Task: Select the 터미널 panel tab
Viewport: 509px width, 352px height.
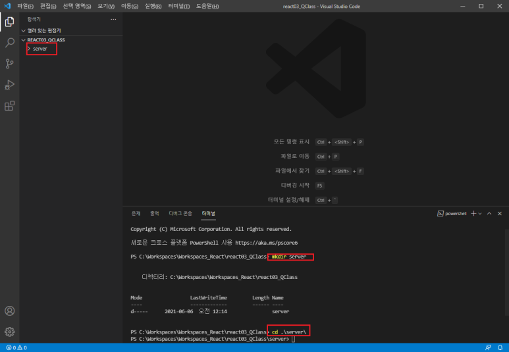Action: click(x=208, y=213)
